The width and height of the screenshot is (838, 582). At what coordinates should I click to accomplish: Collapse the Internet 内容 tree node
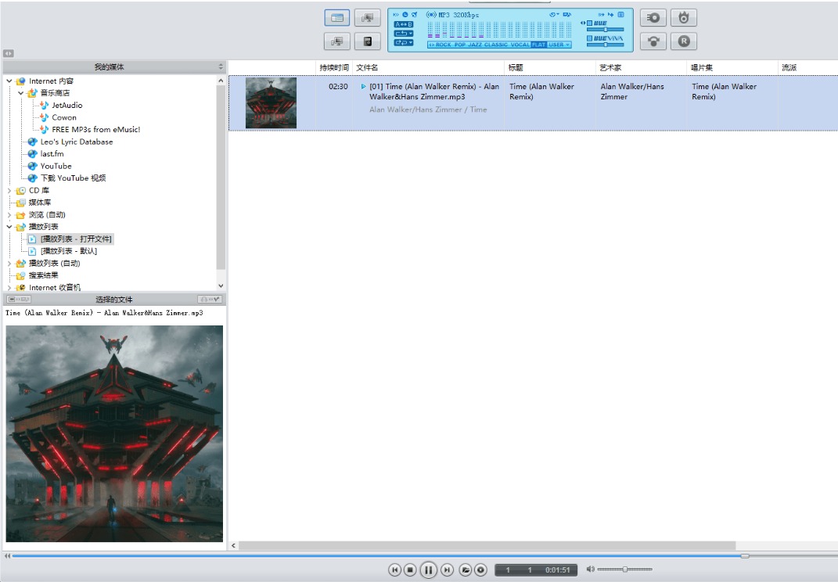[9, 81]
